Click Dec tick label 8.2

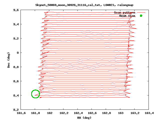[x=16, y=110]
